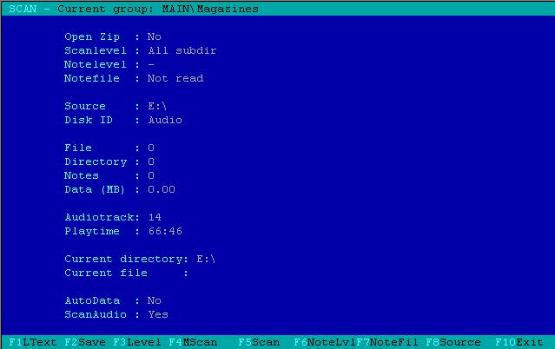Click the Audiotrack value 14
Screen dimensions: 555x349
(155, 217)
